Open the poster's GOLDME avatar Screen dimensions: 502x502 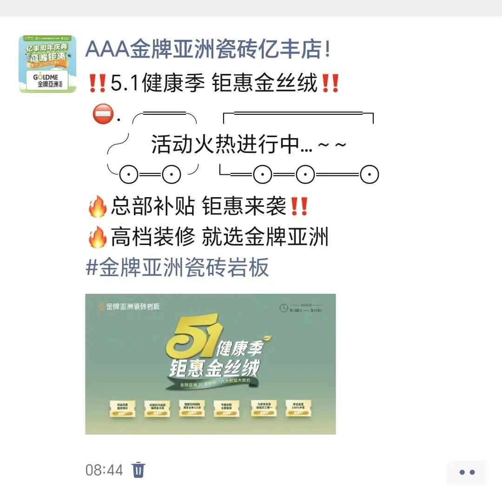(47, 64)
